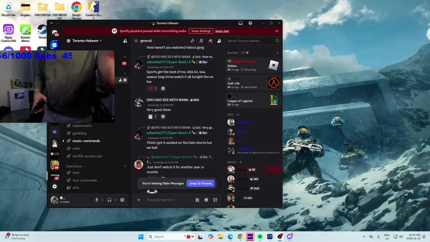Open the OVO server icon in sidebar
Viewport: 430px width, 242px height.
(54, 154)
